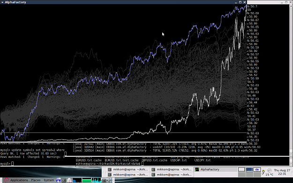This screenshot has height=183, width=293.
Task: Click the usdchf [10/10] log line
Action: click(x=166, y=147)
